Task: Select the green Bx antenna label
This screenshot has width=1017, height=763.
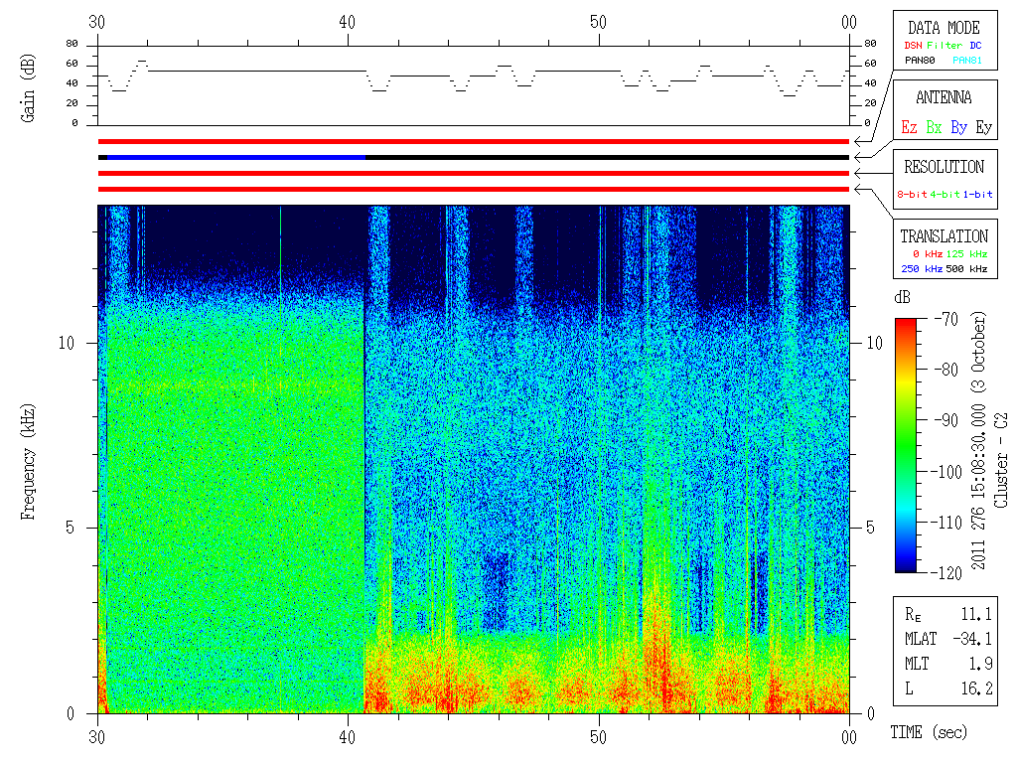Action: click(x=934, y=127)
